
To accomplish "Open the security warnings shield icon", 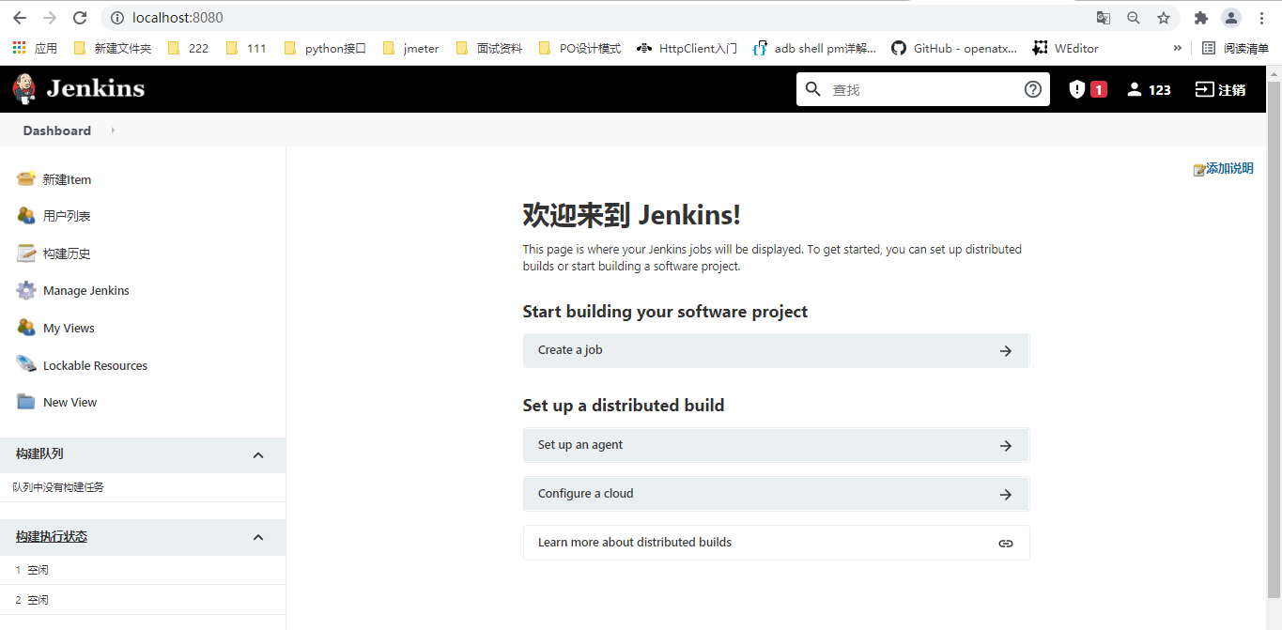I will tap(1077, 89).
